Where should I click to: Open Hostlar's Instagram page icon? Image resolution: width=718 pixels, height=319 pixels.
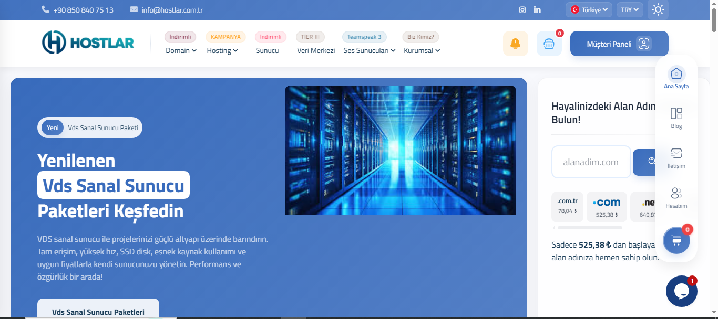click(522, 9)
